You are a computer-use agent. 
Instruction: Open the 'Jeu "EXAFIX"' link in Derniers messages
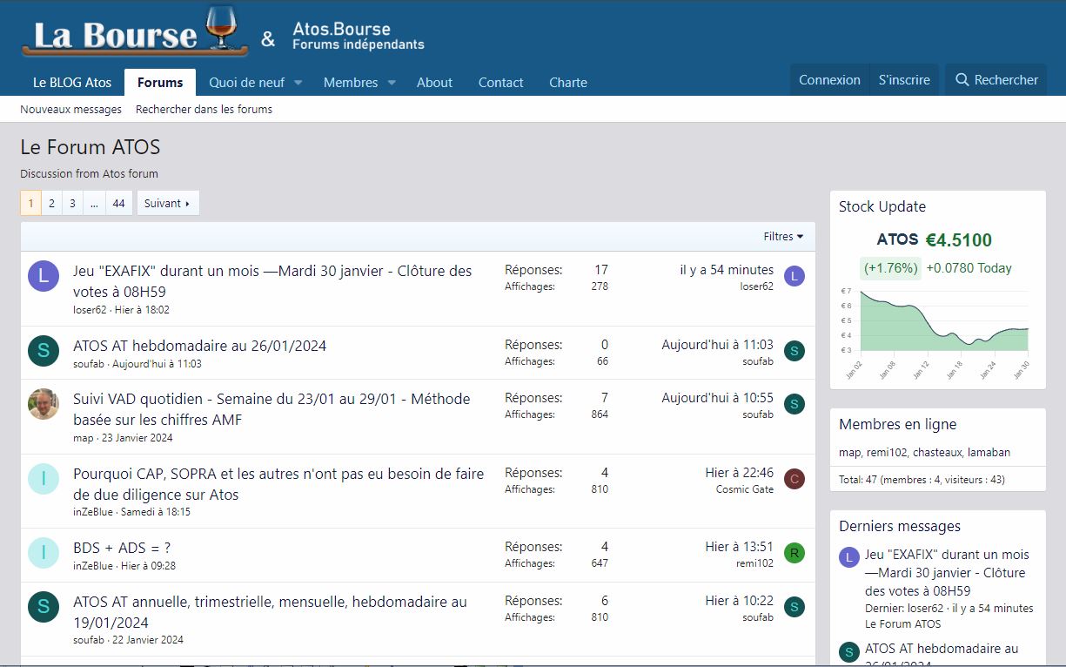click(947, 573)
